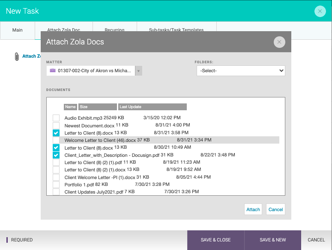Click the 25249 KB size value

114,118
